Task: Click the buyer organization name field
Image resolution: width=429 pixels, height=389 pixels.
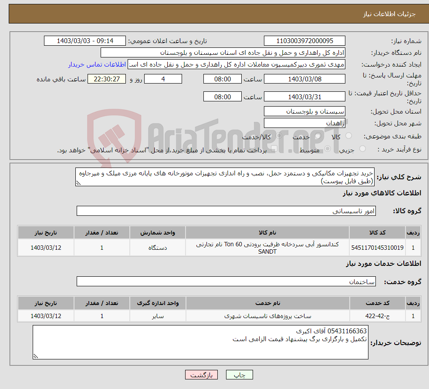Action: 223,53
